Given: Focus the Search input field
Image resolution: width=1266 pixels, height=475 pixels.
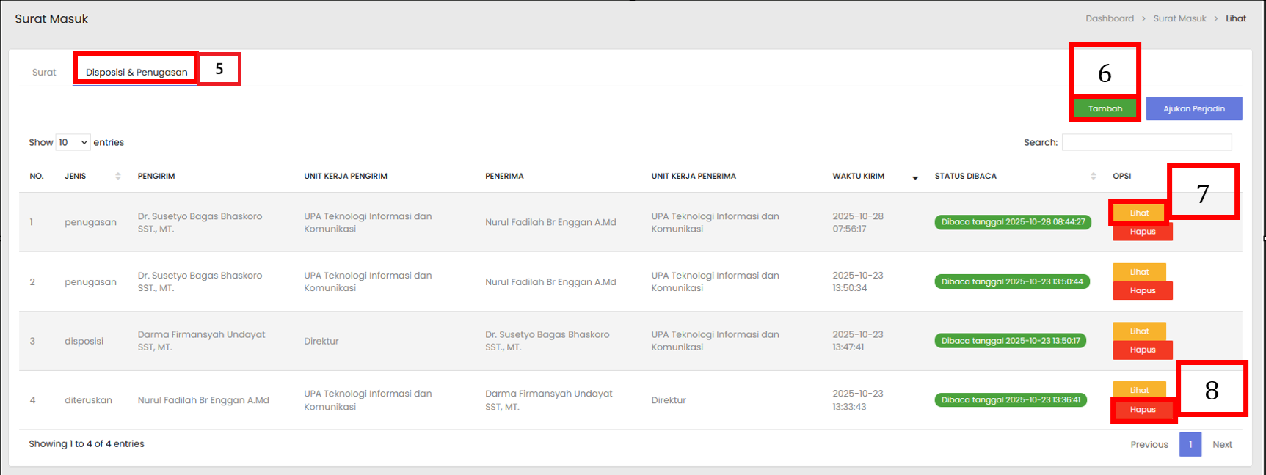Looking at the screenshot, I should click(x=1146, y=142).
